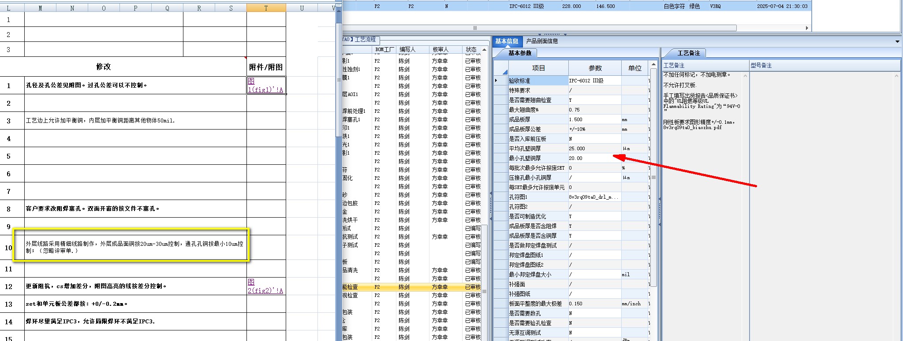The image size is (903, 341).
Task: Click the 核审人 column header
Action: [446, 49]
